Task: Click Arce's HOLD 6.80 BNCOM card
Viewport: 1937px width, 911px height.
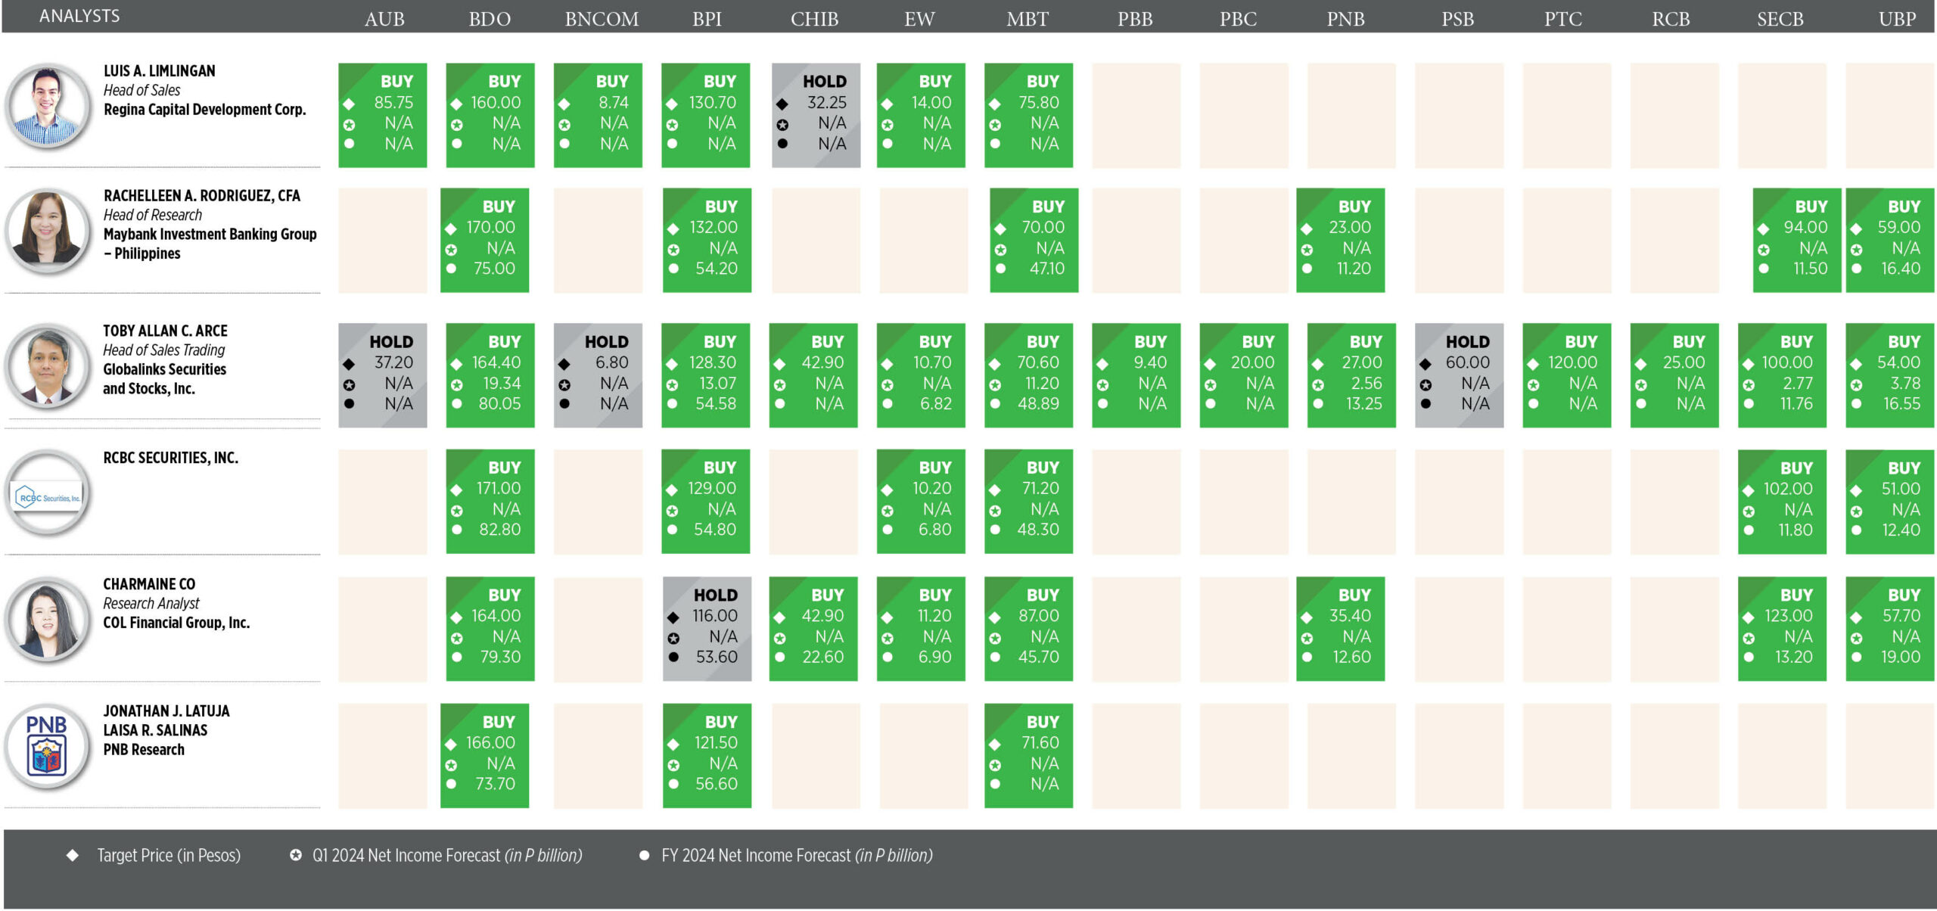Action: click(x=598, y=375)
